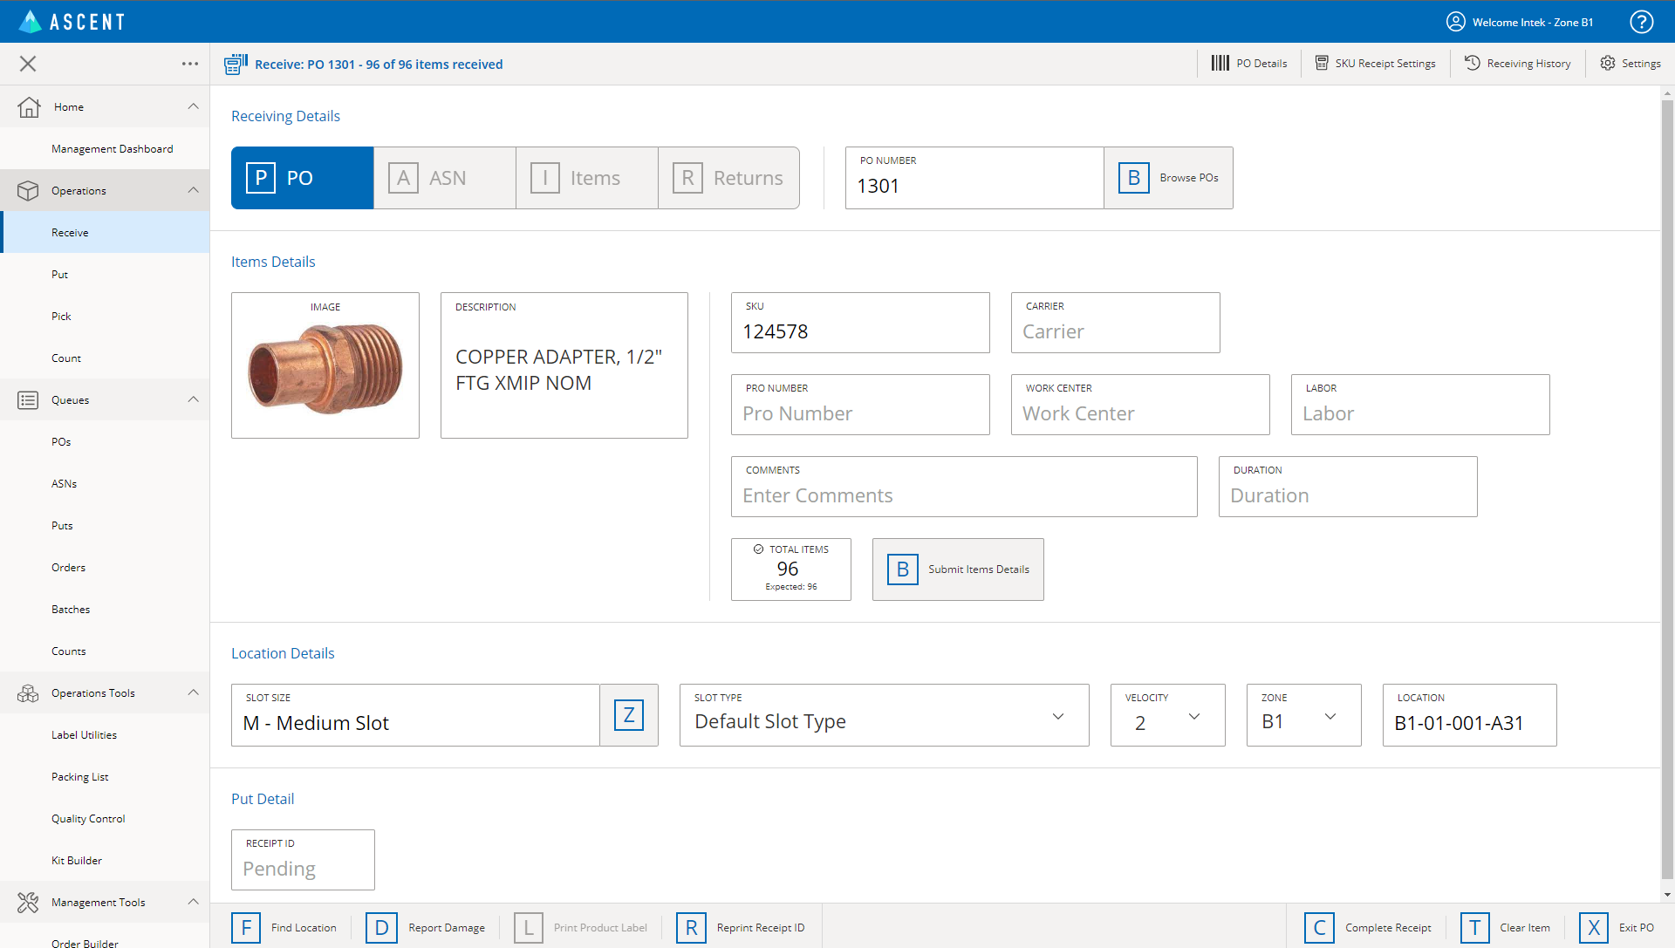Open PO Details barcode icon
This screenshot has width=1675, height=948.
click(x=1220, y=63)
